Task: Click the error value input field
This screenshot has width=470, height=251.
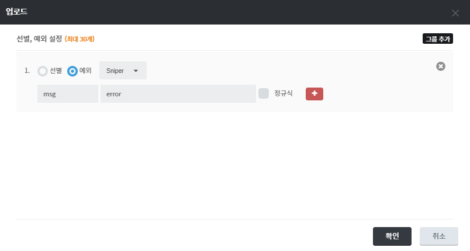Action: (x=178, y=93)
